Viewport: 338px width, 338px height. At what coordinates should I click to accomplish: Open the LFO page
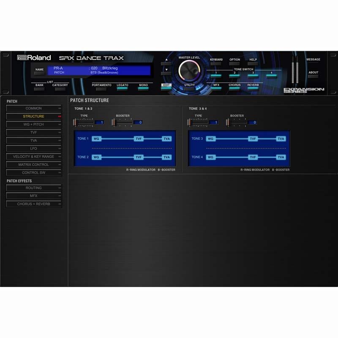pyautogui.click(x=34, y=149)
